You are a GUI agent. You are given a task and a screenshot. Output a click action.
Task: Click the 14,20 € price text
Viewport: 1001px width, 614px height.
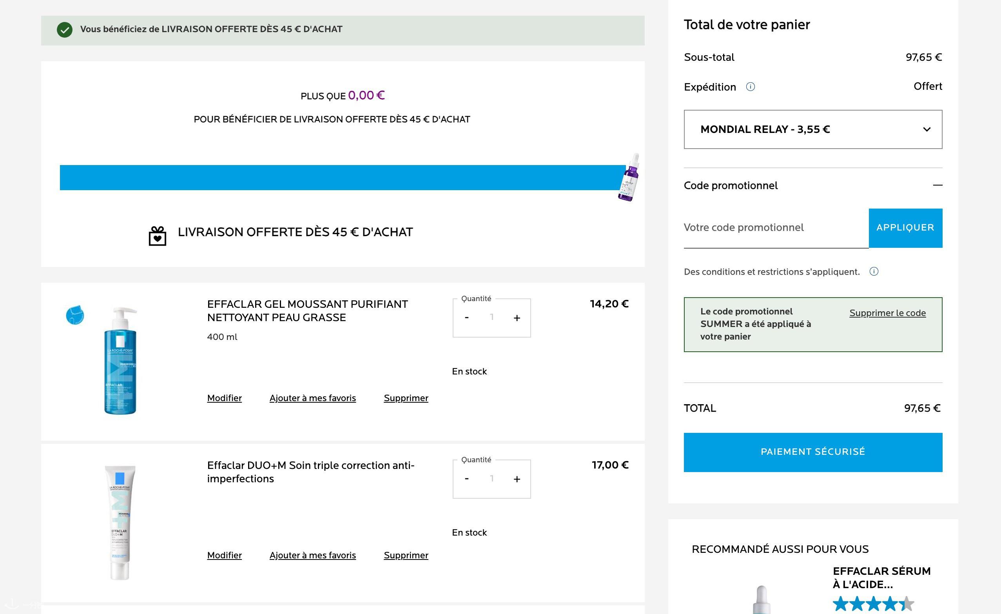609,304
